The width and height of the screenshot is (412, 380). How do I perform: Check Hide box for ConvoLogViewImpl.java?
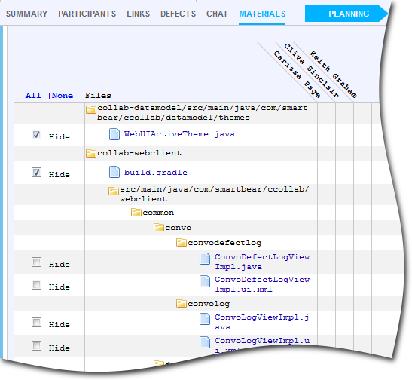tap(36, 323)
